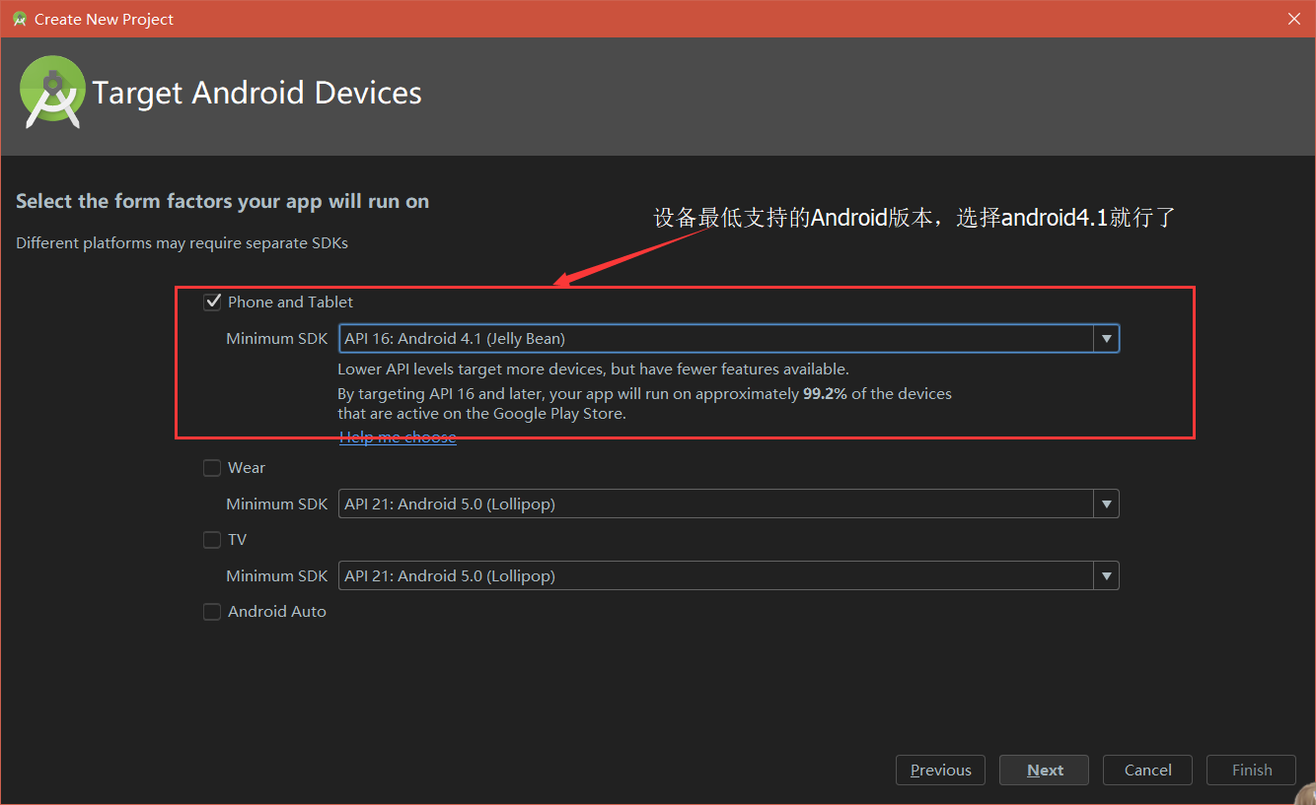Click the Android Studio logo in header
Image resolution: width=1316 pixels, height=805 pixels.
point(51,92)
